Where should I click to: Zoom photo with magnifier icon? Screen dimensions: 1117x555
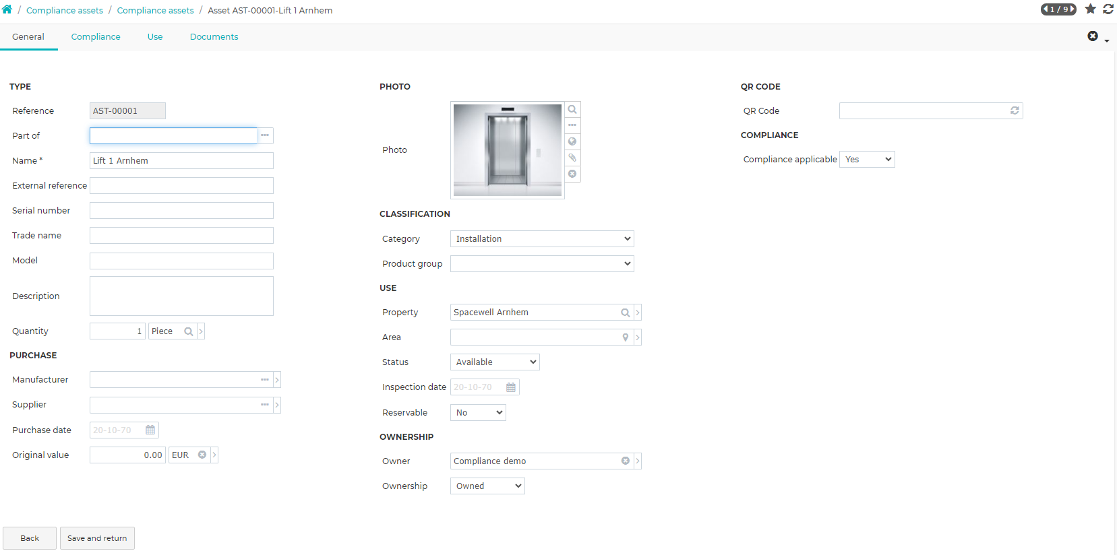[x=572, y=109]
